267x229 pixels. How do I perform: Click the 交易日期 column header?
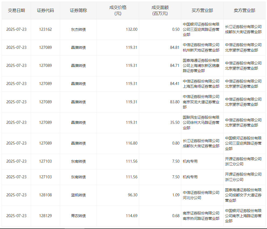pos(16,11)
